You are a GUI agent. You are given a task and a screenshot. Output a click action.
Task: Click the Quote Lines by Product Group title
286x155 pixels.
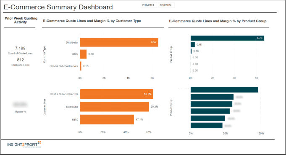[x=218, y=21]
